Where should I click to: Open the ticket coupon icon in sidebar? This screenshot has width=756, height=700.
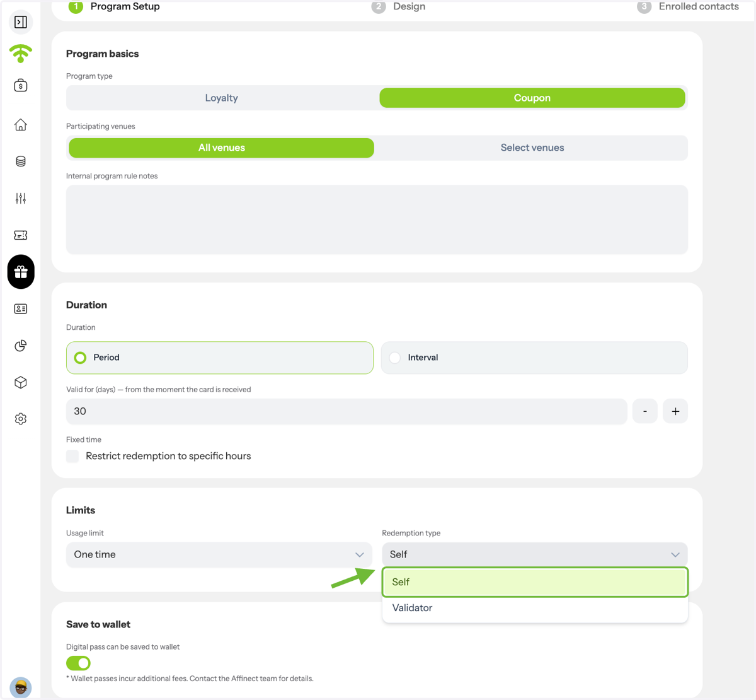point(21,235)
